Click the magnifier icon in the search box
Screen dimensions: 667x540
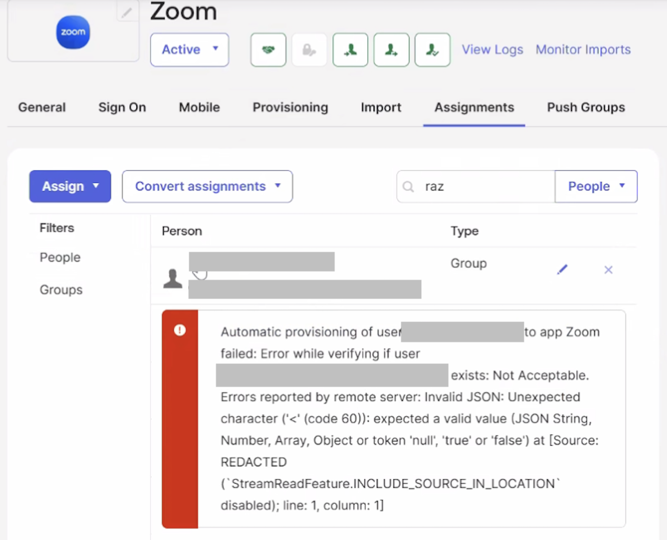(x=408, y=186)
